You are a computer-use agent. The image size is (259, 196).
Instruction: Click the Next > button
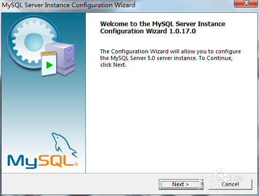point(181,184)
